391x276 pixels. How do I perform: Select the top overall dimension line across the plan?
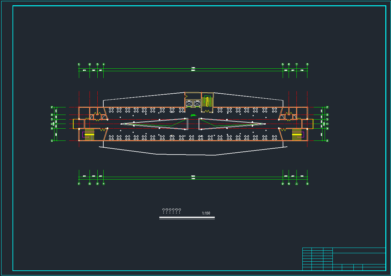pyautogui.click(x=193, y=68)
